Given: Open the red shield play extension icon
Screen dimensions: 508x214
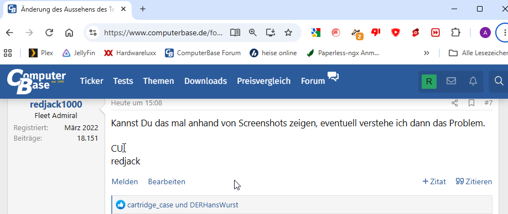Looking at the screenshot, I should point(395,33).
